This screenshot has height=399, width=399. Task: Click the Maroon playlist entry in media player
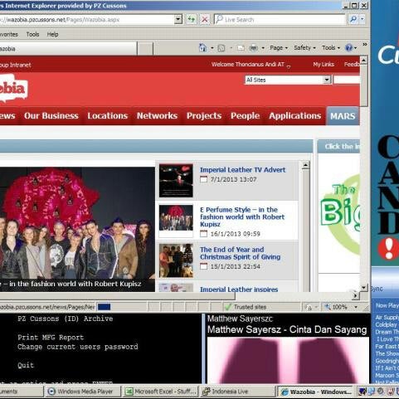387,376
